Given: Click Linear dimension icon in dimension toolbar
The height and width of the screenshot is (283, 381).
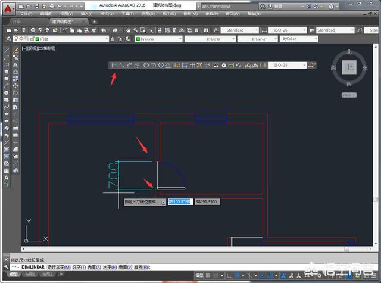Looking at the screenshot, I should [114, 65].
